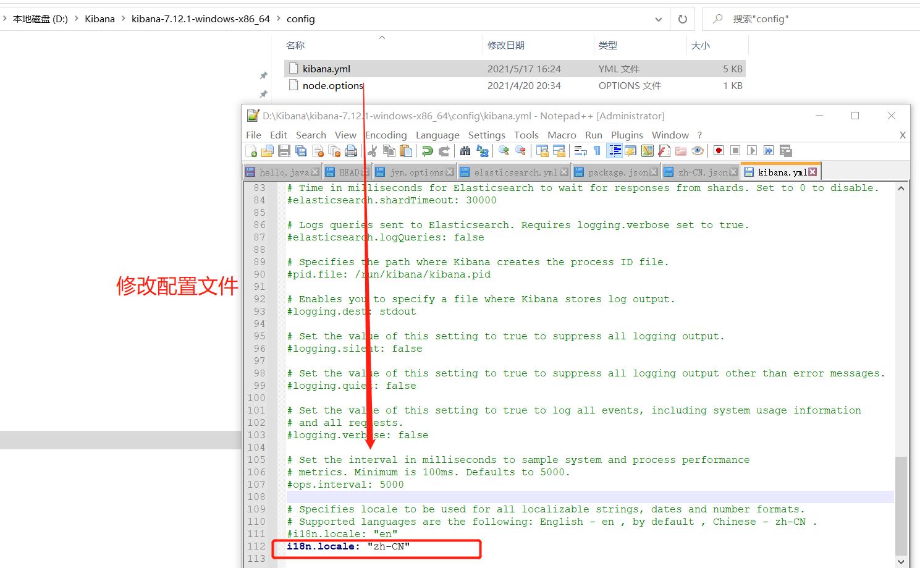Start macro recording with red record icon
Image resolution: width=920 pixels, height=568 pixels.
tap(719, 151)
